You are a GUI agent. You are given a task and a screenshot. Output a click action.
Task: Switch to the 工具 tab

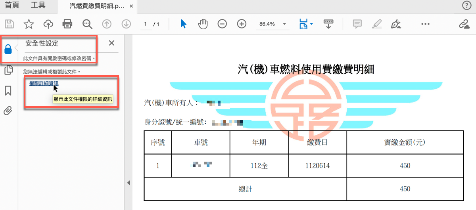point(38,6)
